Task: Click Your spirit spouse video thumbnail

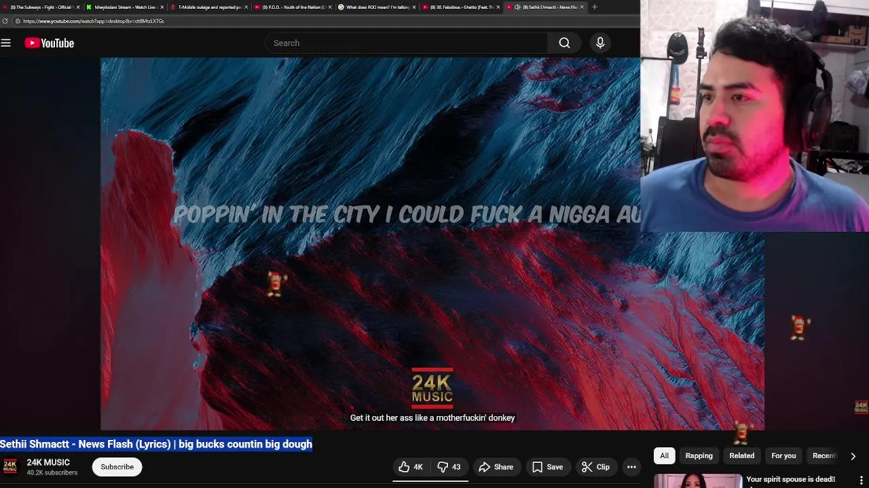Action: 697,481
